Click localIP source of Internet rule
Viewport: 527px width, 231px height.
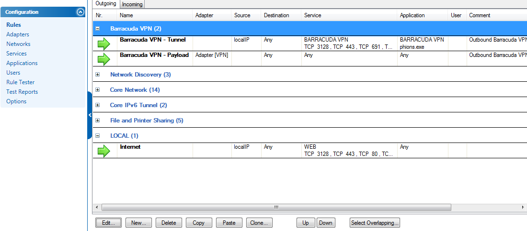point(241,147)
